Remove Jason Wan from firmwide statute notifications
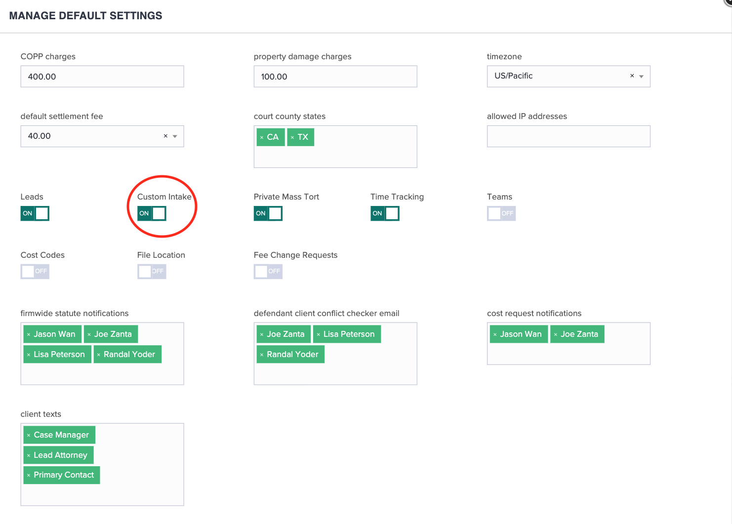 coord(29,334)
